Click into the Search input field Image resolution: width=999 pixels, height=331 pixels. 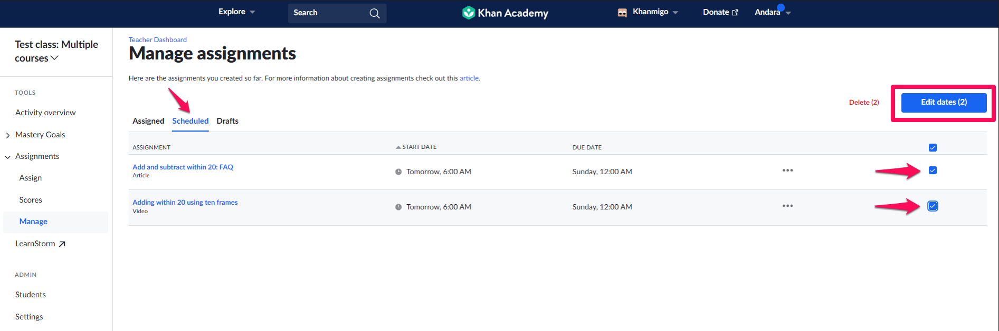(x=327, y=13)
